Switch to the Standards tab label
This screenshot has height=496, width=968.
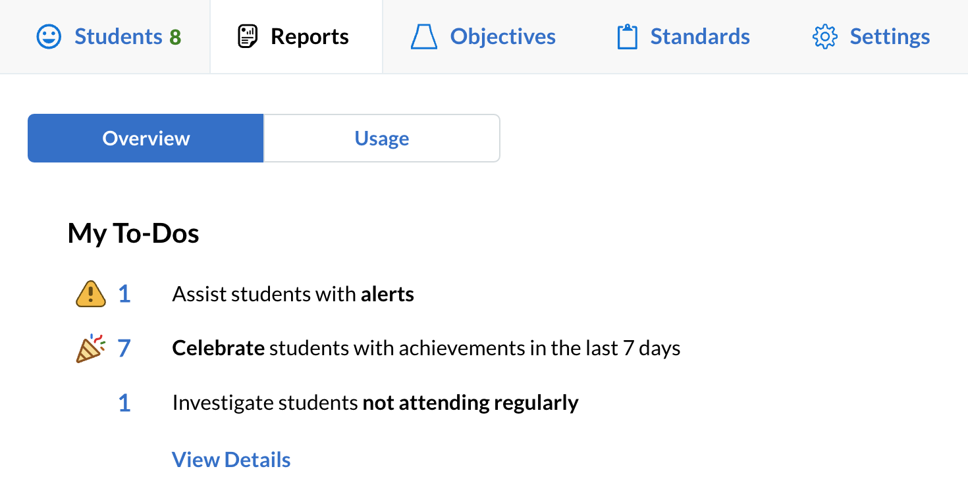click(700, 37)
